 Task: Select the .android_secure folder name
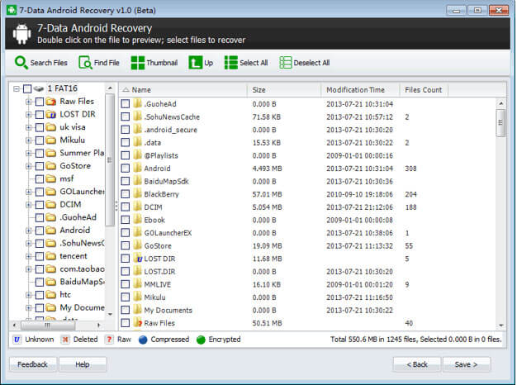(170, 130)
